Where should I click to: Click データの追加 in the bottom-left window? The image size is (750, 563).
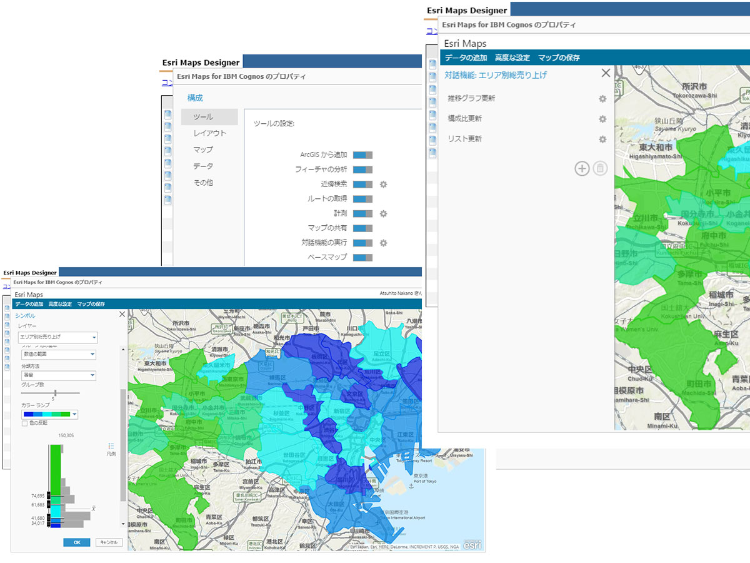click(x=29, y=304)
